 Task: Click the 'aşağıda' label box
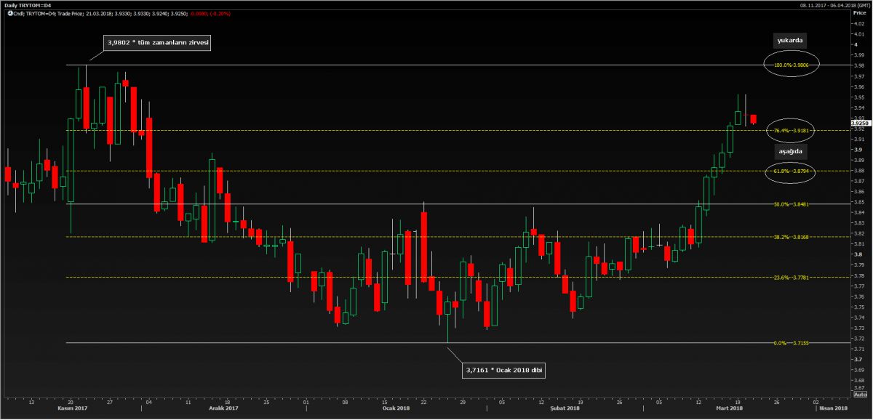[790, 151]
